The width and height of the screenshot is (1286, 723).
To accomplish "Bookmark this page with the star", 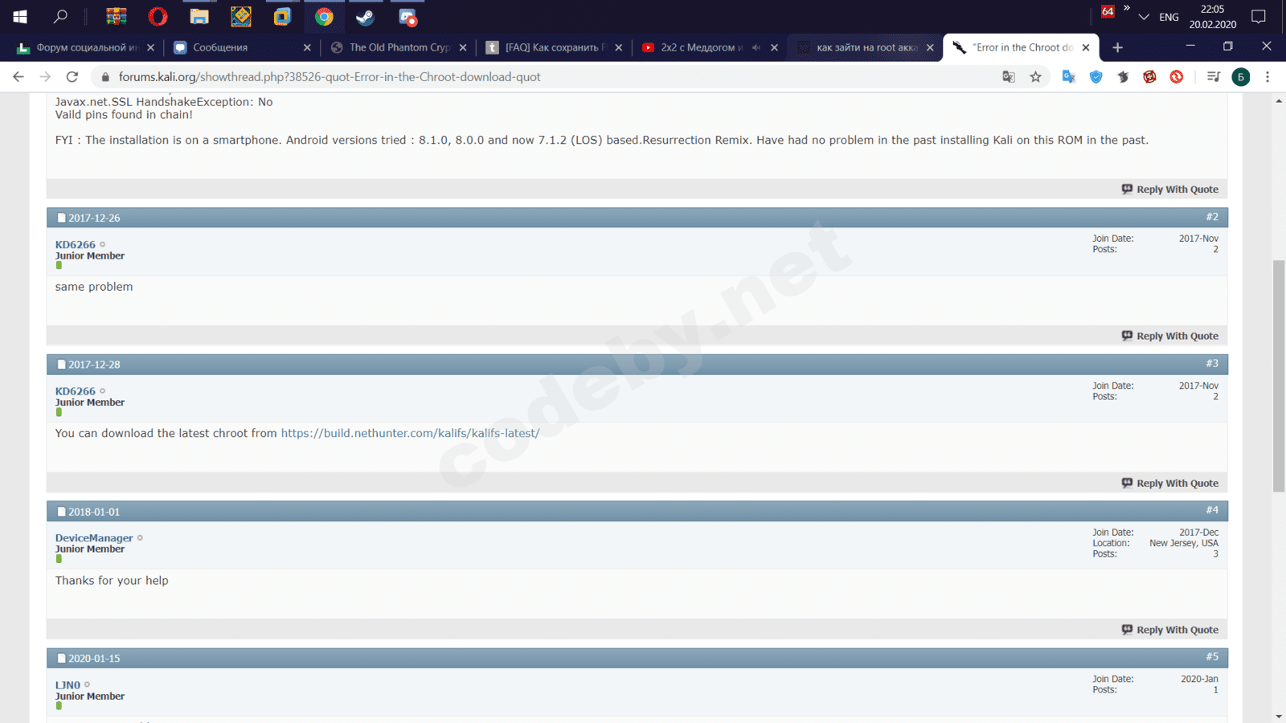I will point(1035,76).
